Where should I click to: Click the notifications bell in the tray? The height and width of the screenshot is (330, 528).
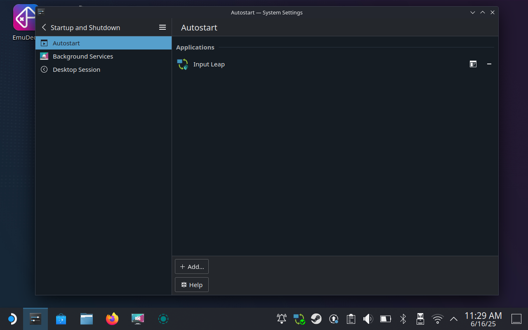[281, 319]
